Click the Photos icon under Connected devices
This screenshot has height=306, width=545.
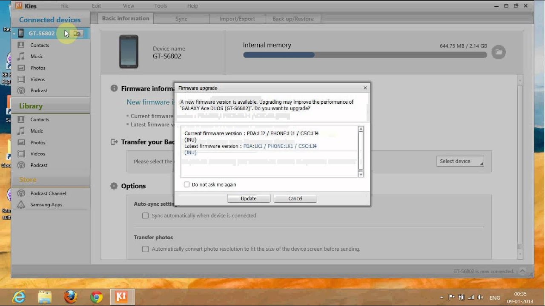(21, 68)
